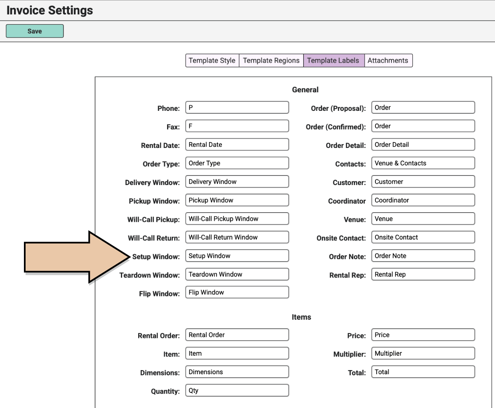
Task: Click the Multiplier label input field
Action: [423, 354]
